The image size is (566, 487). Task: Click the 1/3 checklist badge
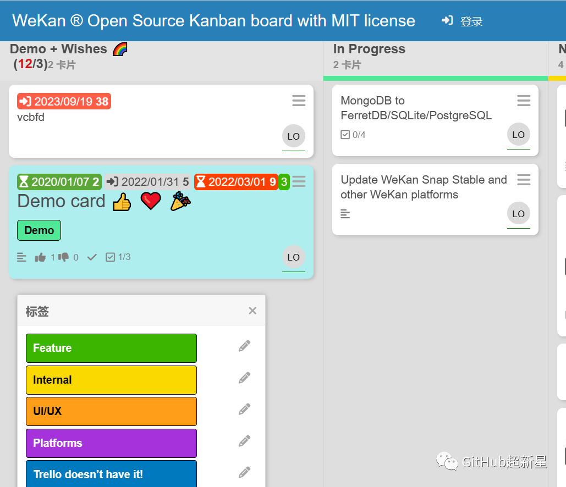point(118,257)
